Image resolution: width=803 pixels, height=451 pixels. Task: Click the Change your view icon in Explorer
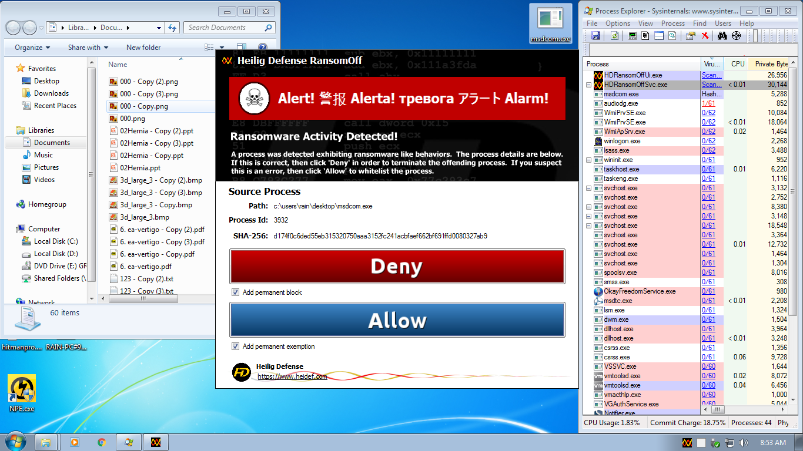209,48
